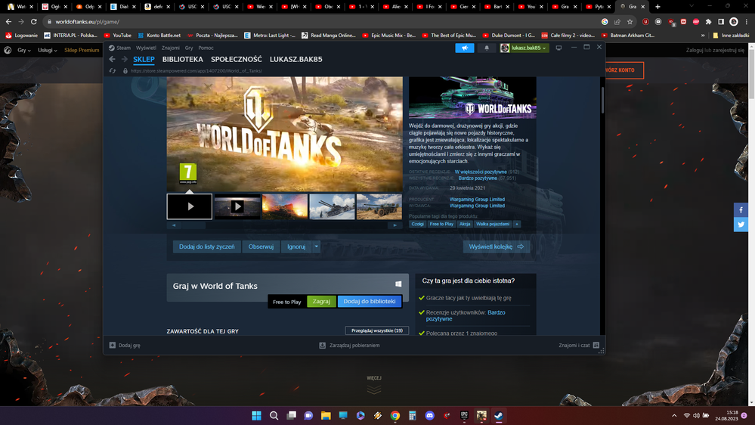
Task: Switch to the SPOŁECZNOŚĆ tab
Action: [237, 59]
